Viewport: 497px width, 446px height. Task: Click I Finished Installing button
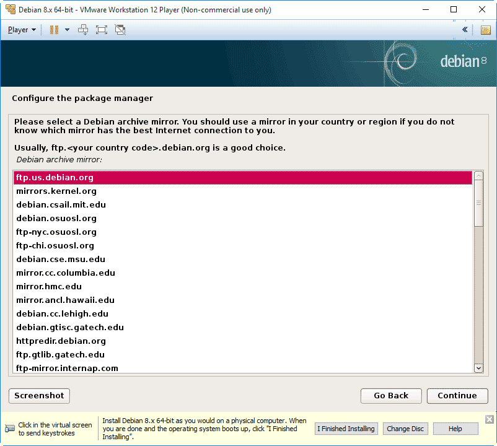pyautogui.click(x=346, y=429)
